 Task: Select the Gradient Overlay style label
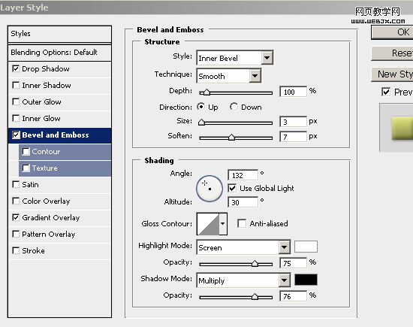51,217
